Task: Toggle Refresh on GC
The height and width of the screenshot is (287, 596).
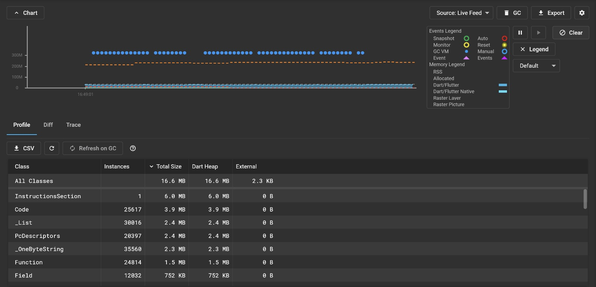Action: (x=93, y=148)
